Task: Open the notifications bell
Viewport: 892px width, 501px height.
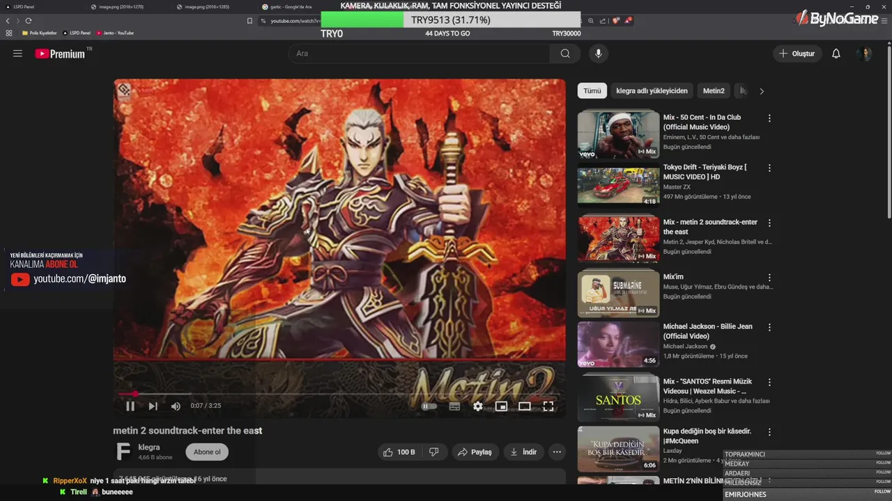Action: (x=836, y=54)
